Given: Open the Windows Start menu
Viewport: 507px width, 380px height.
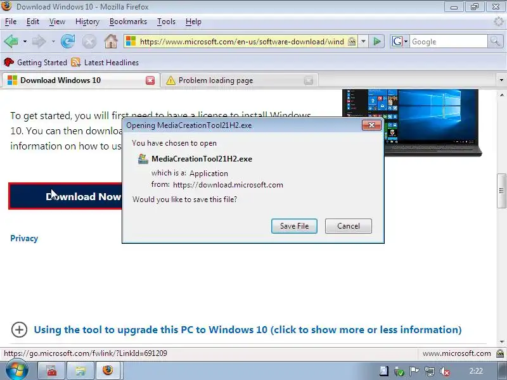Looking at the screenshot, I should [x=16, y=370].
